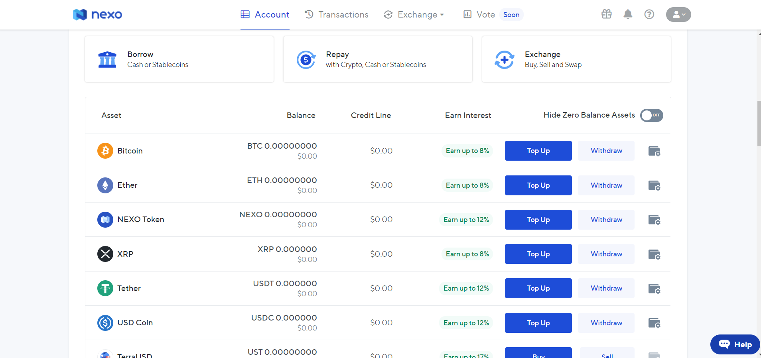Image resolution: width=761 pixels, height=358 pixels.
Task: Open NEXO Token wallet settings icon
Action: pos(655,220)
